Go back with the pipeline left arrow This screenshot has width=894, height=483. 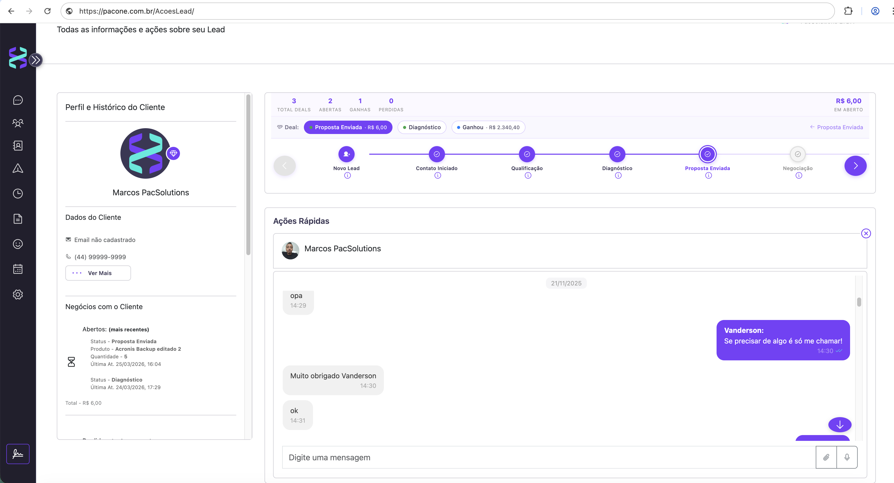[285, 166]
